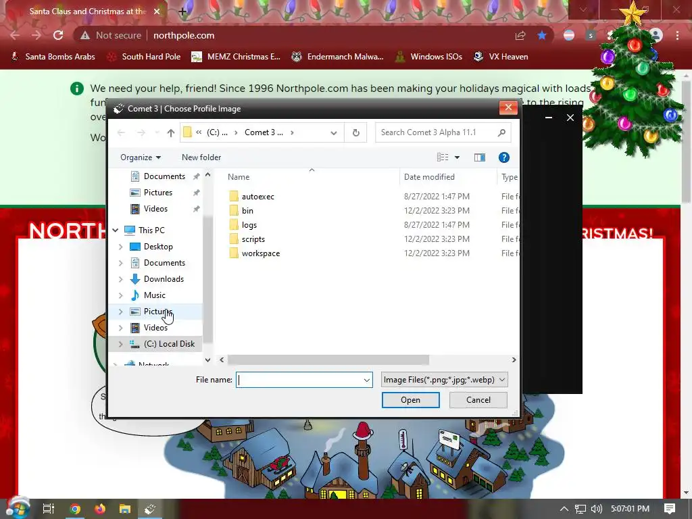Viewport: 692px width, 519px height.
Task: Reload the Chrome page
Action: (x=58, y=35)
